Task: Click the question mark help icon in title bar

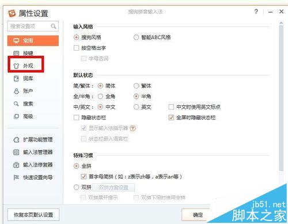Action: (256, 12)
